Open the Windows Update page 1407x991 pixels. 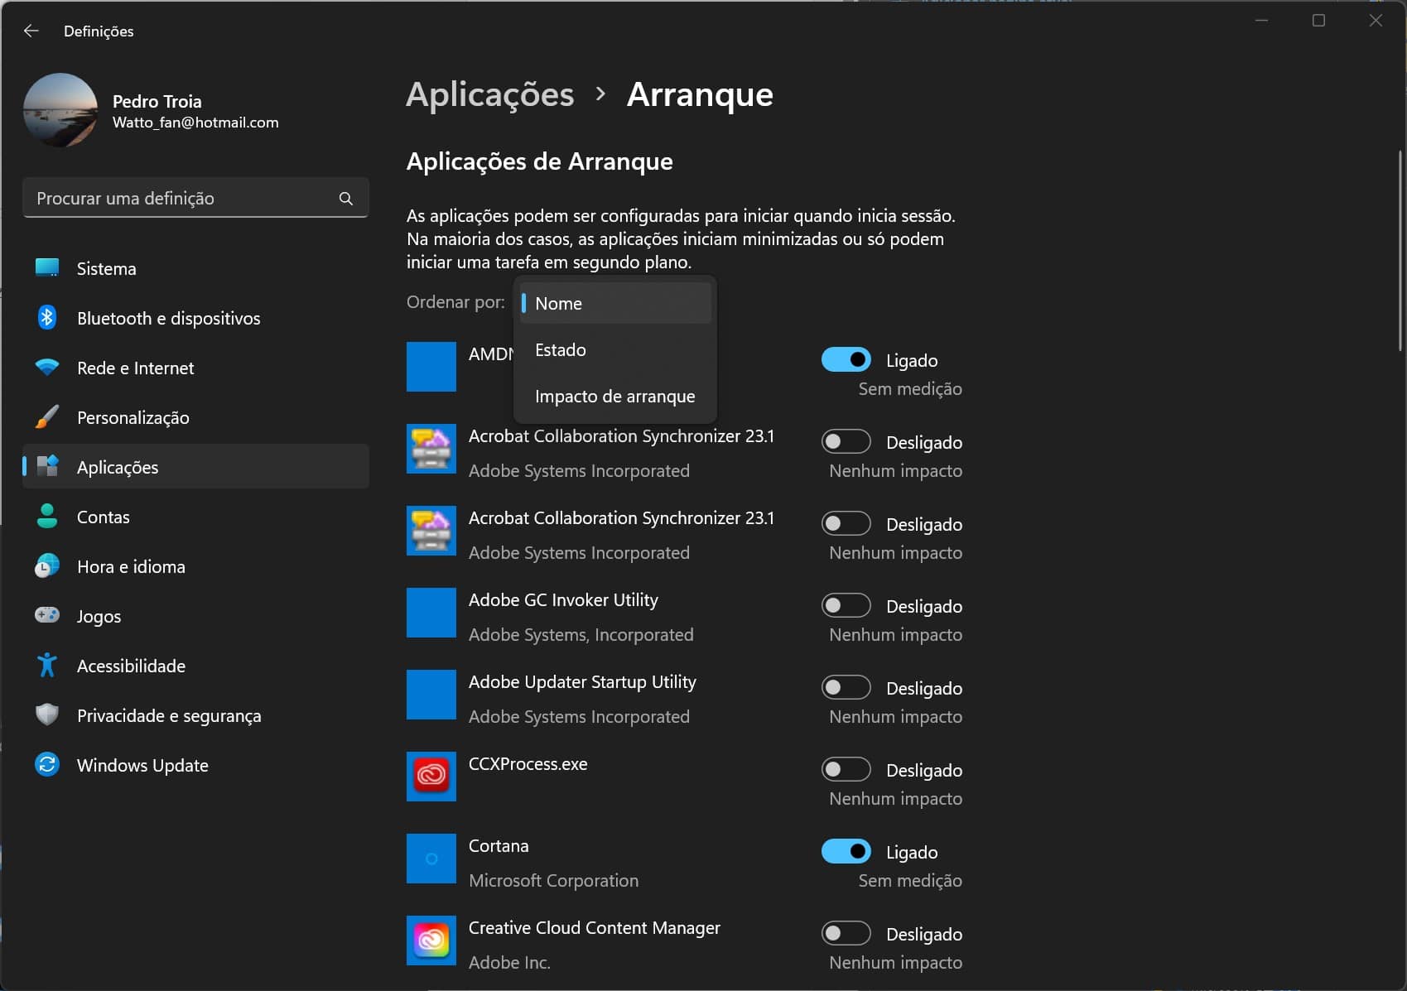142,766
